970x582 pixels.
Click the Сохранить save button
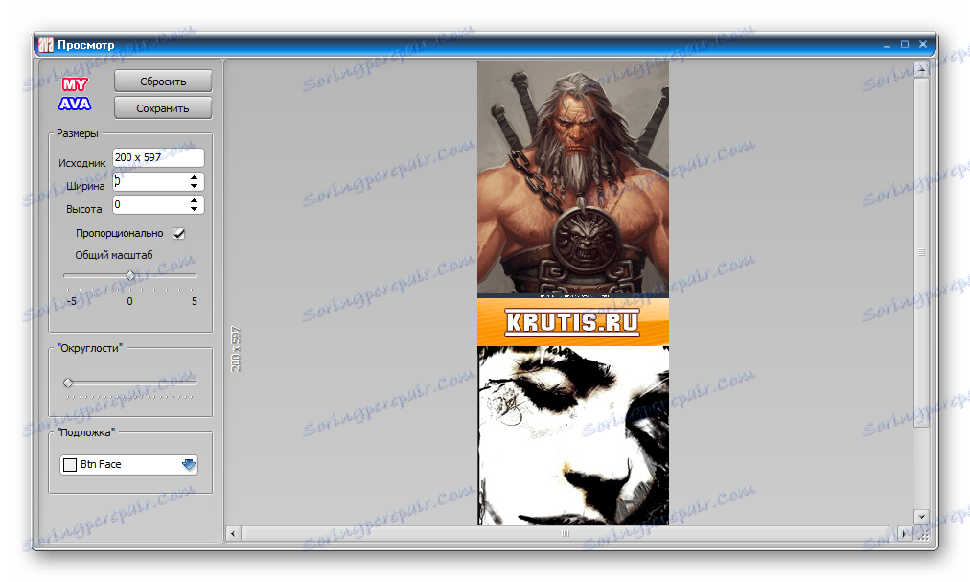[163, 107]
